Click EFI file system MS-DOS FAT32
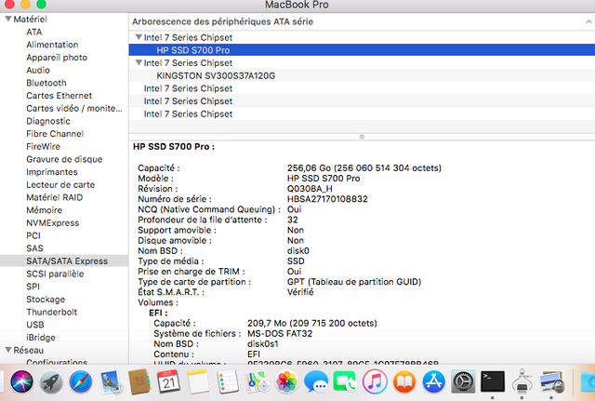 click(x=280, y=333)
